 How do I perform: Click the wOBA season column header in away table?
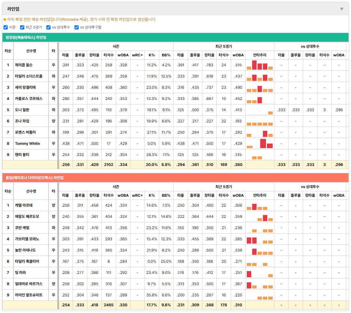(123, 55)
